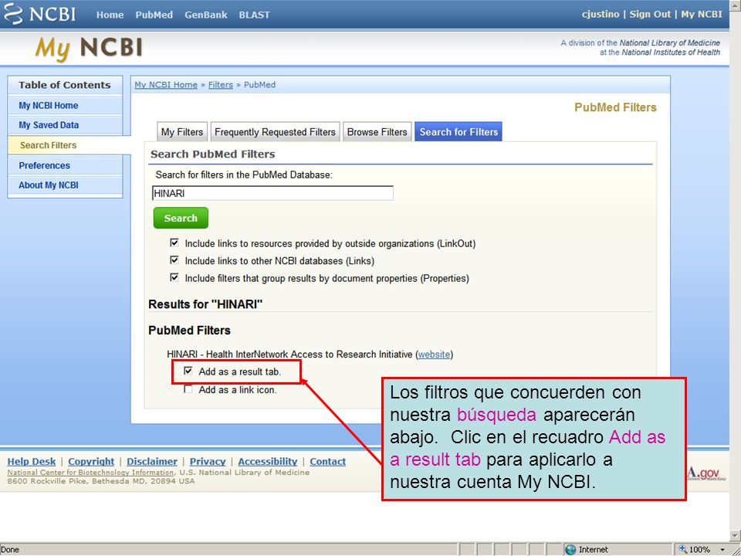Select the Search for Filters tab
Screen dimensions: 741x556
(458, 132)
